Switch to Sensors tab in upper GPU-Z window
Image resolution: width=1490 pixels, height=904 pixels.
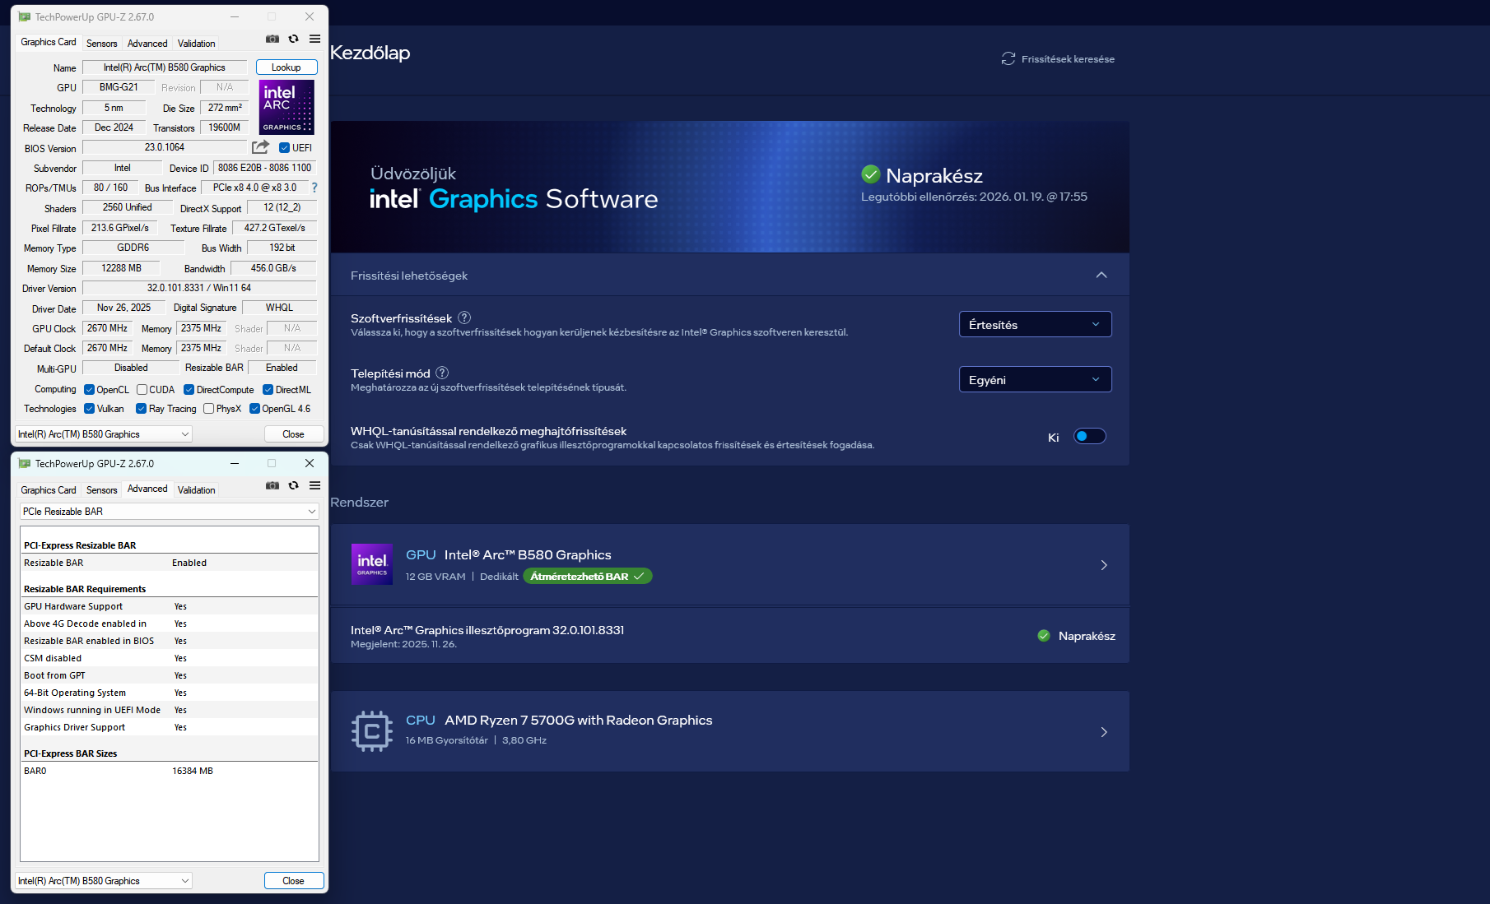coord(102,44)
